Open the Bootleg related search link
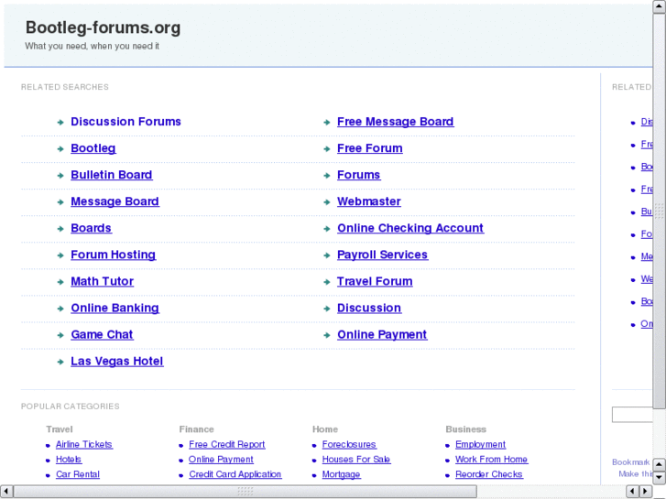The image size is (666, 499). point(93,148)
